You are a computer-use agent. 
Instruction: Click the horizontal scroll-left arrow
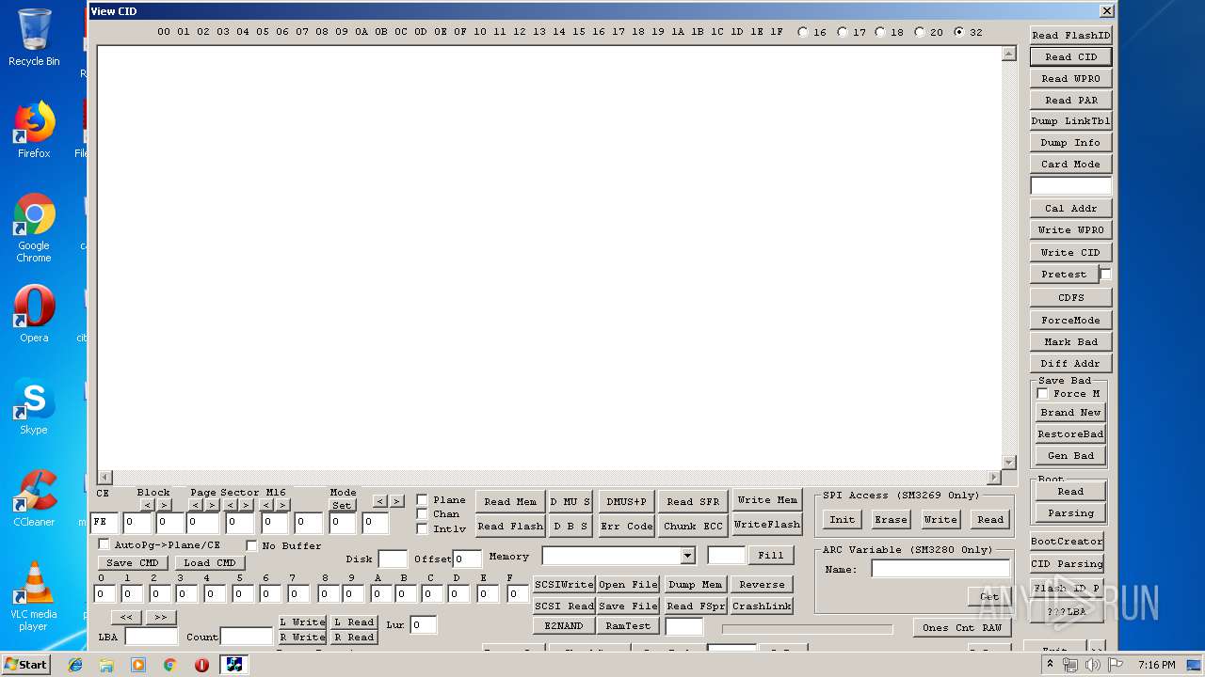(x=104, y=478)
